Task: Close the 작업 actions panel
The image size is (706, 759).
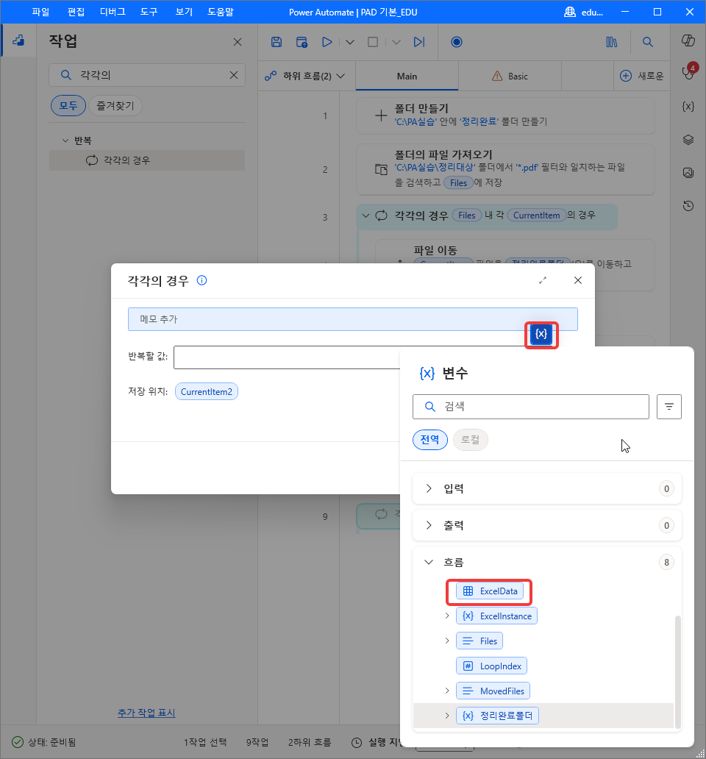Action: [x=237, y=42]
